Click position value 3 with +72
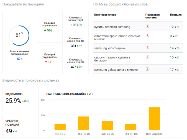 (x=174, y=36)
